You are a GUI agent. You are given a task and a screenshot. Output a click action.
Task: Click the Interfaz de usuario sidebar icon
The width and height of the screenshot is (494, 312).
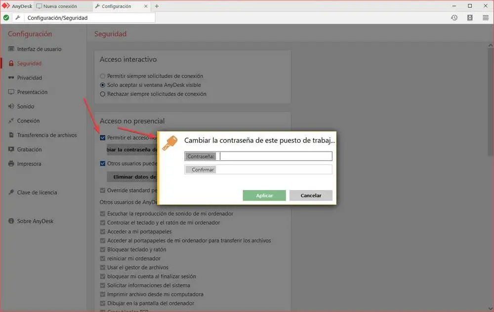(11, 49)
